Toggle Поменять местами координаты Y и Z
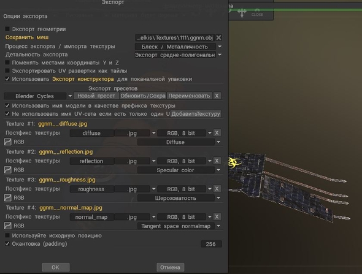The width and height of the screenshot is (362, 274). tap(7, 63)
